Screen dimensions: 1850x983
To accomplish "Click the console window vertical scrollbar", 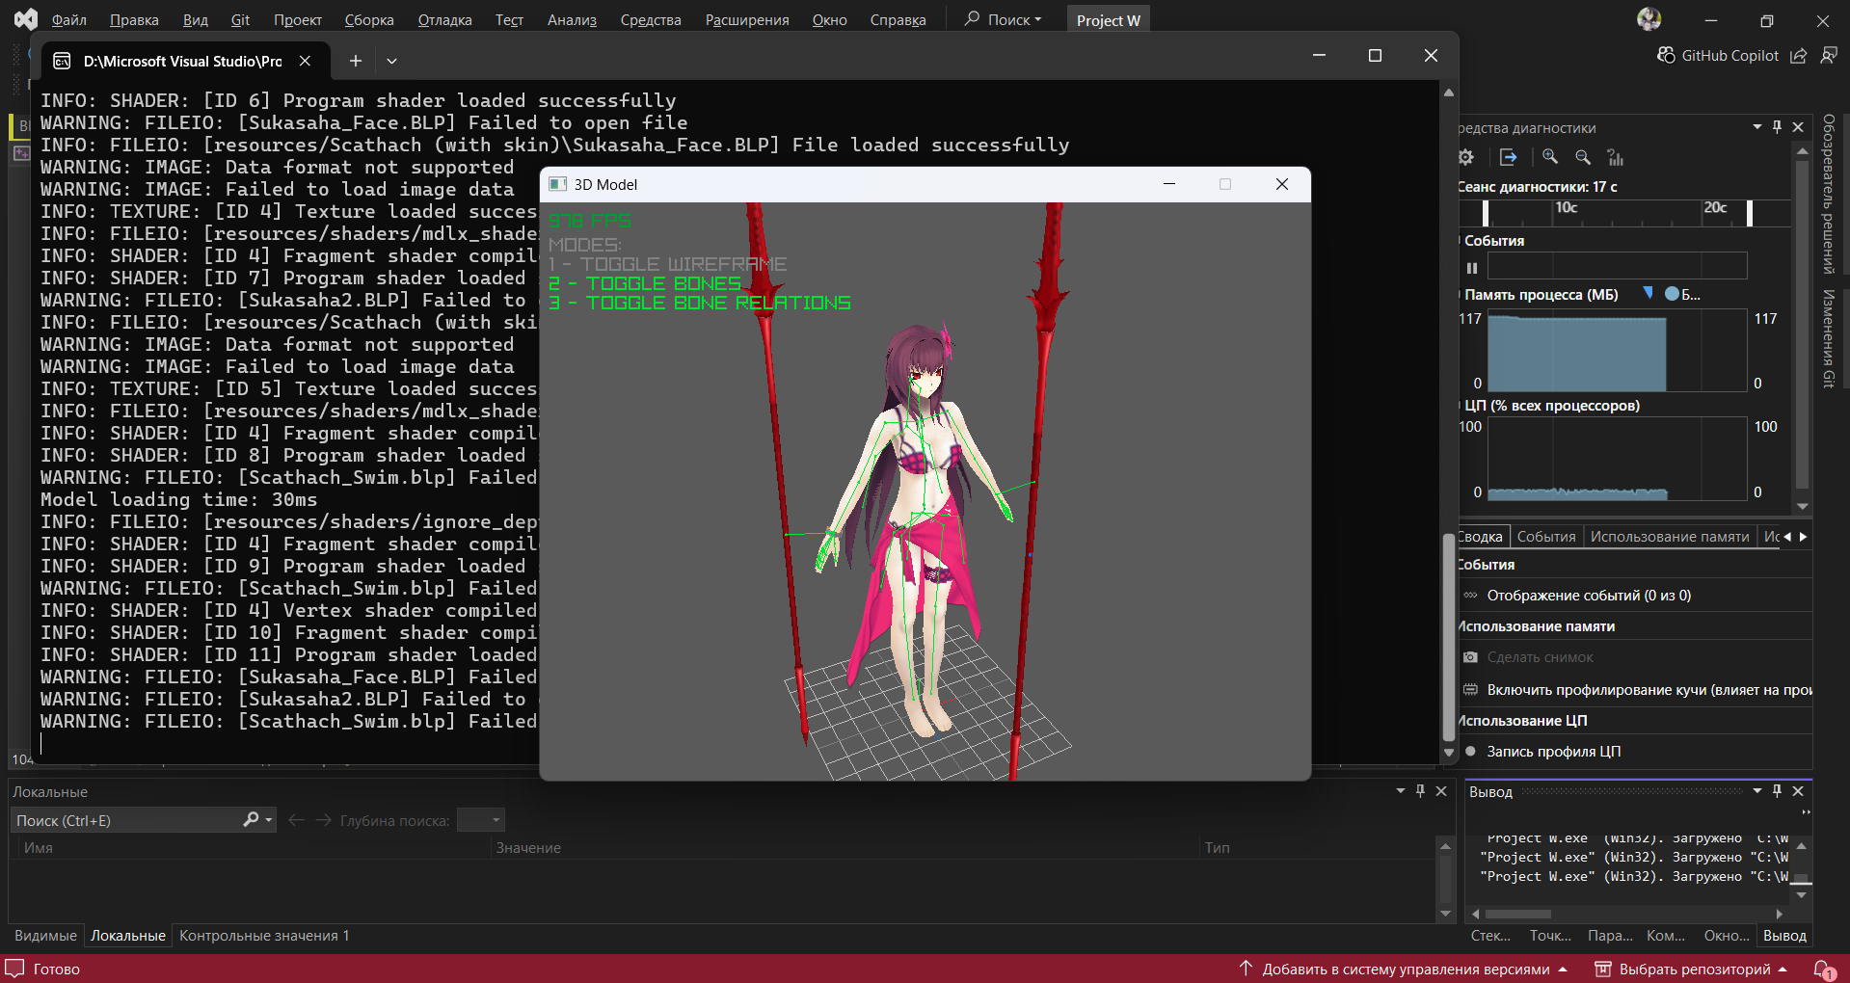I will (x=1448, y=636).
